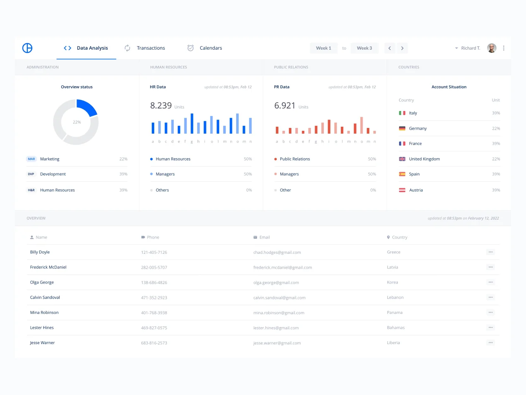526x395 pixels.
Task: Click the 6.921 units value in PR Data
Action: tap(285, 106)
